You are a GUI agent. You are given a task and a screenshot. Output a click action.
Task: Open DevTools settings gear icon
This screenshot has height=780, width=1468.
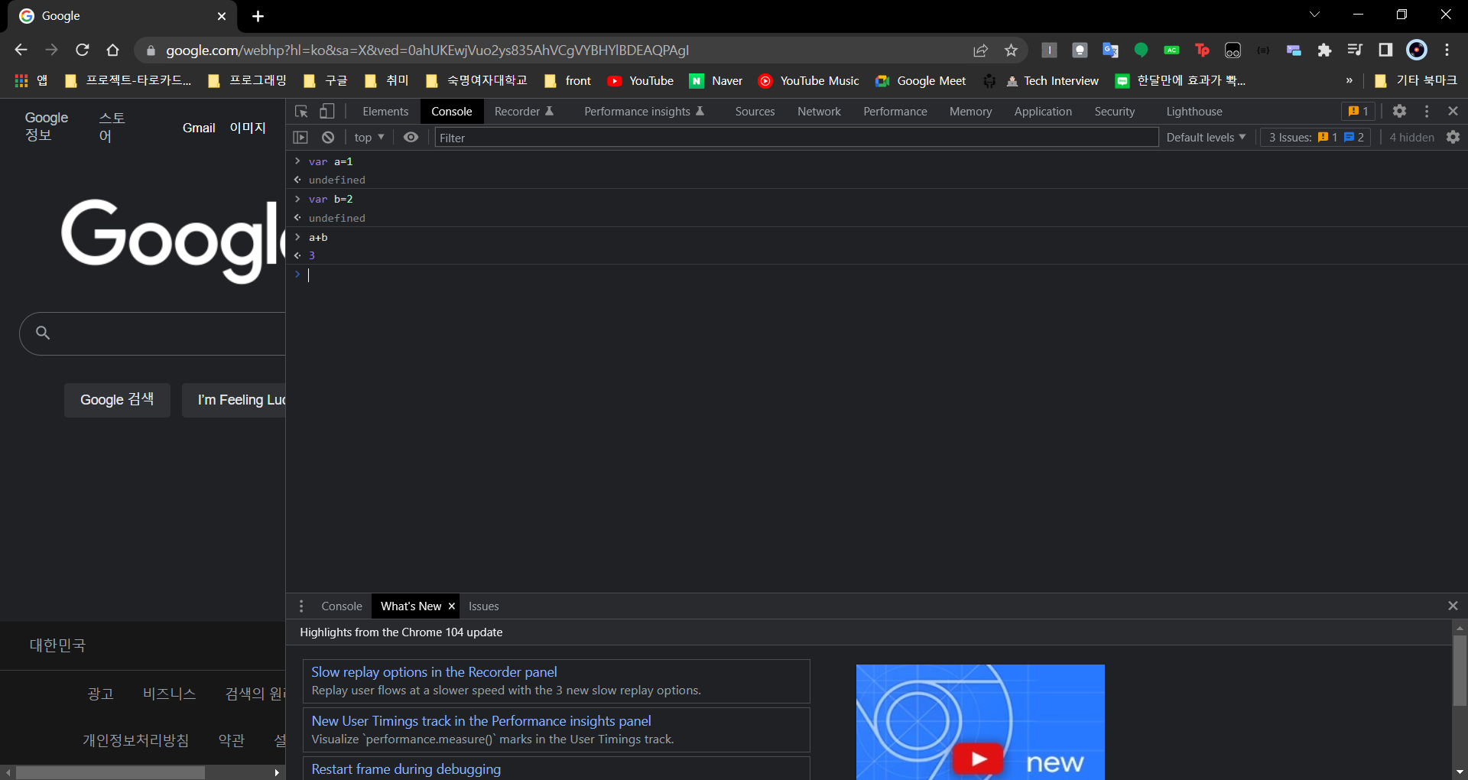point(1399,112)
